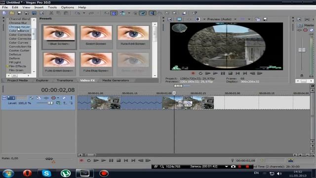Image resolution: width=316 pixels, height=178 pixels.
Task: Switch to Project Media tab
Action: pos(17,80)
